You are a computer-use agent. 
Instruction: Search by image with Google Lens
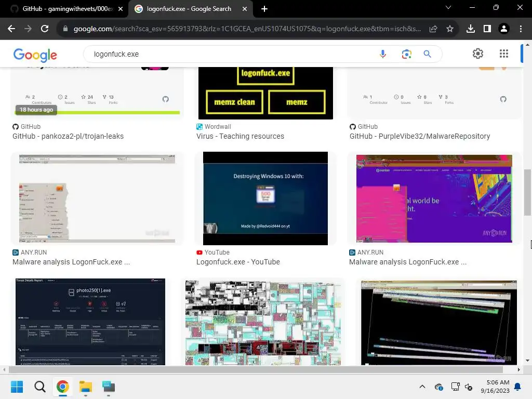[x=406, y=54]
